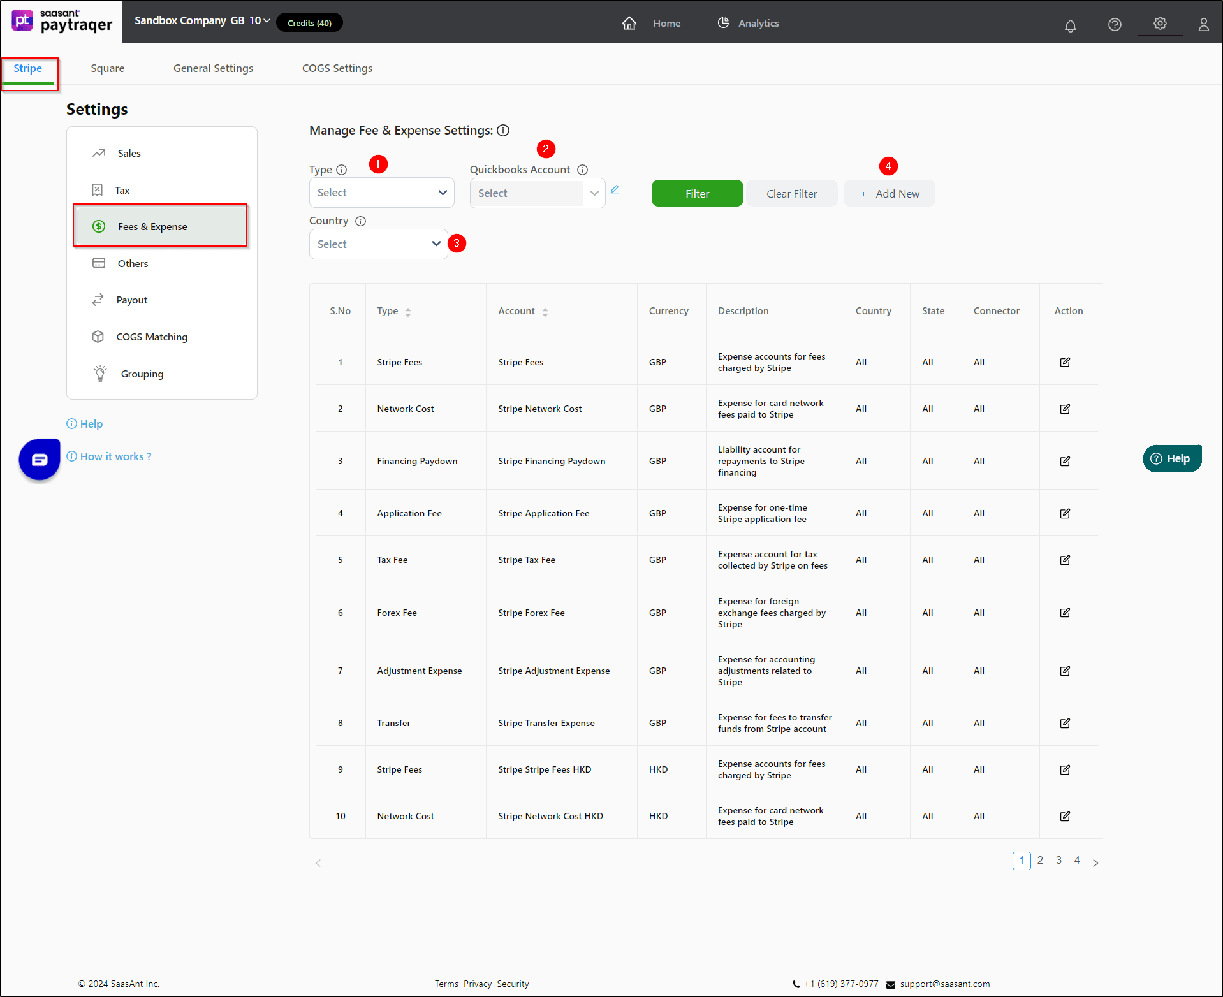Image resolution: width=1223 pixels, height=997 pixels.
Task: Click support@saasant.com email link
Action: (x=944, y=984)
